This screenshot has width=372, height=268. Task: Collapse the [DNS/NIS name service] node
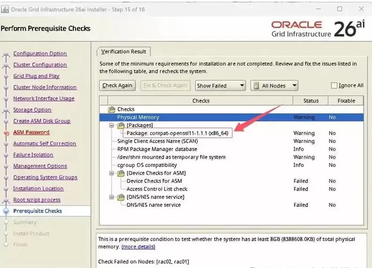(x=111, y=197)
